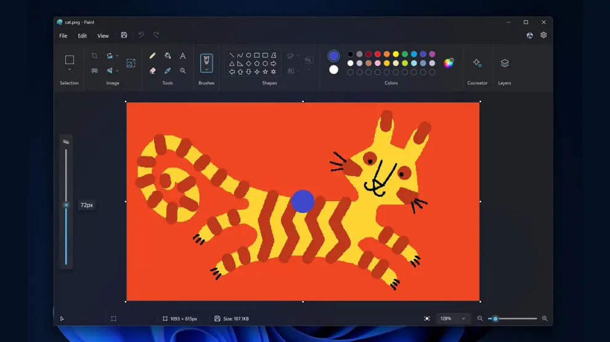Toggle the Layers panel
The height and width of the screenshot is (342, 610).
click(x=505, y=63)
